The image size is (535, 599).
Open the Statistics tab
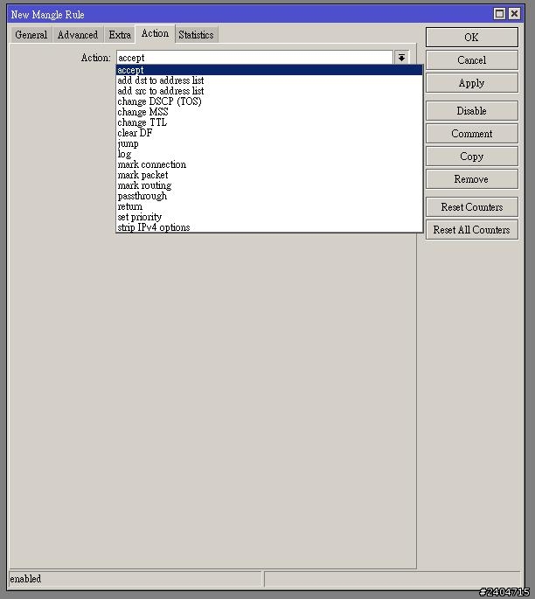197,35
